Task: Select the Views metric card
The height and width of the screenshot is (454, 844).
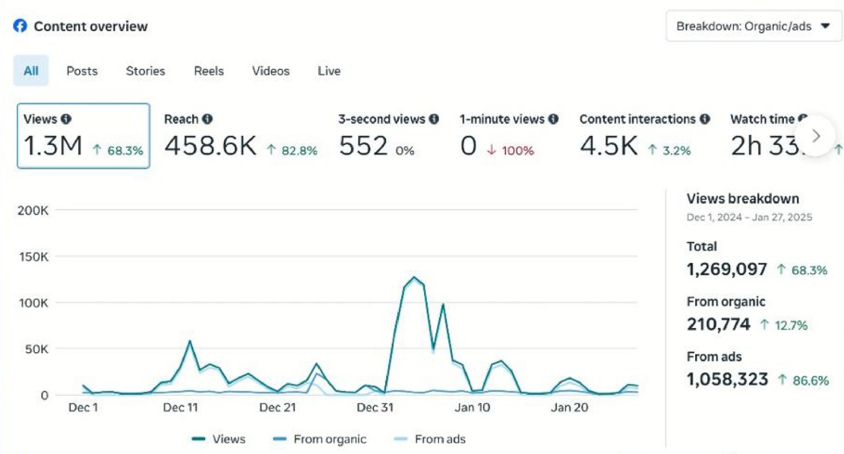Action: [x=83, y=136]
